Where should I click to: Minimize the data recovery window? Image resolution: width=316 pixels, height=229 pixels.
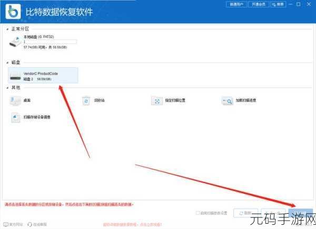291,4
